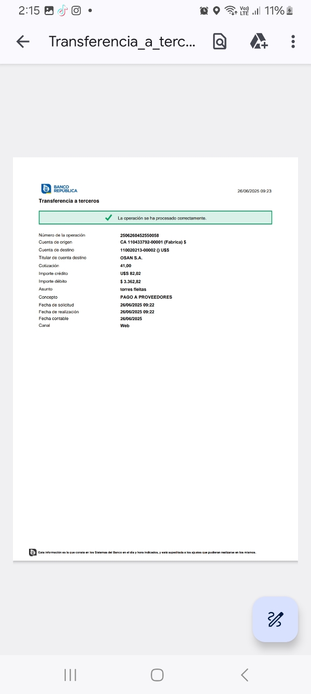Tap the operation number 2506260452550058
The image size is (311, 694).
coord(139,235)
